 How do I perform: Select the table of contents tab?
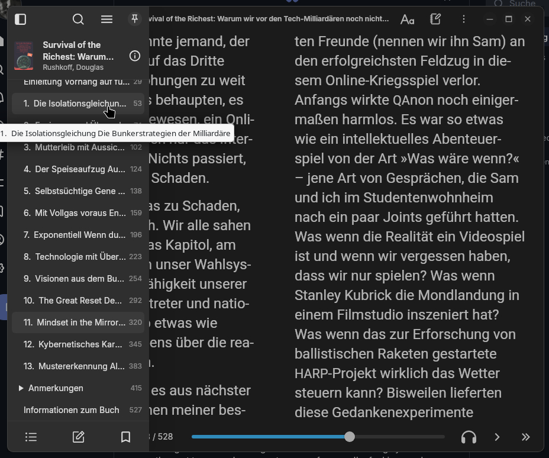tap(31, 437)
